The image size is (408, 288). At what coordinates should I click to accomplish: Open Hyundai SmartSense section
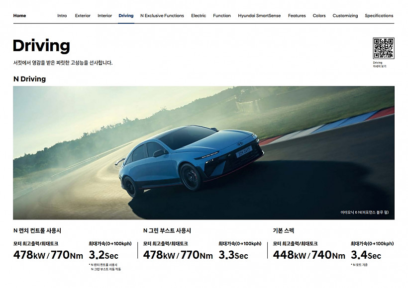(x=259, y=15)
